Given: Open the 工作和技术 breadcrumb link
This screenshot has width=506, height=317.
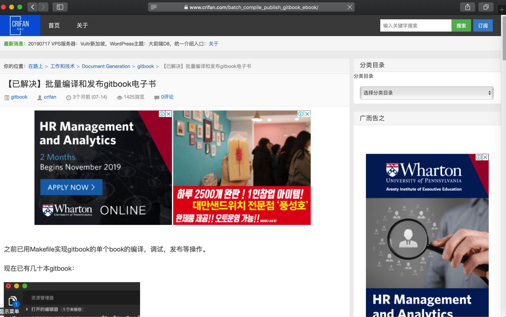Looking at the screenshot, I should [x=62, y=66].
